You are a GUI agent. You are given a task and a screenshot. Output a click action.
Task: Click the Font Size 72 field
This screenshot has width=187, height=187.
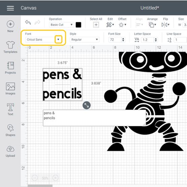pos(115,40)
